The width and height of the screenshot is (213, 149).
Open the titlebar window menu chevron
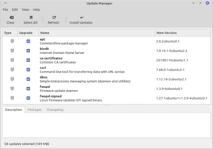tap(5, 3)
